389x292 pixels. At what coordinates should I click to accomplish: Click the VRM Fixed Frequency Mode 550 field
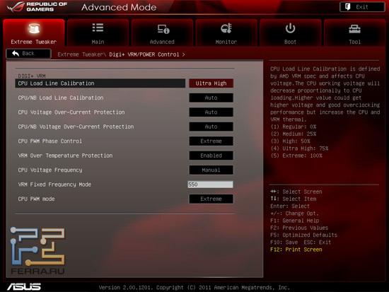tap(210, 185)
